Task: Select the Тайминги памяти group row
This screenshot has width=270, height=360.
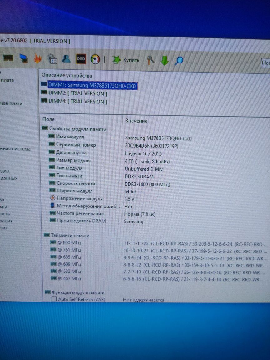Action: click(x=67, y=235)
